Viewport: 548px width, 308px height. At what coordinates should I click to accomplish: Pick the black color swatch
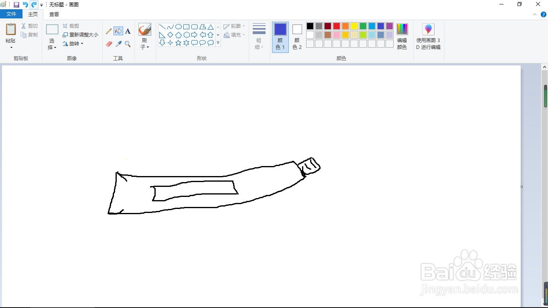click(x=310, y=26)
